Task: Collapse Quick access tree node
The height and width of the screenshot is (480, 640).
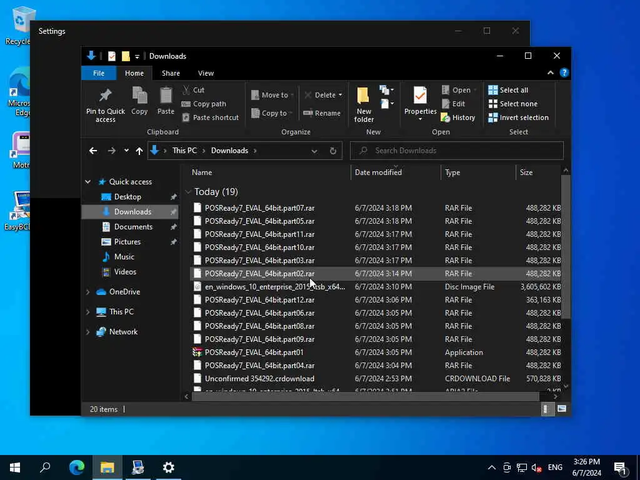Action: coord(87,182)
